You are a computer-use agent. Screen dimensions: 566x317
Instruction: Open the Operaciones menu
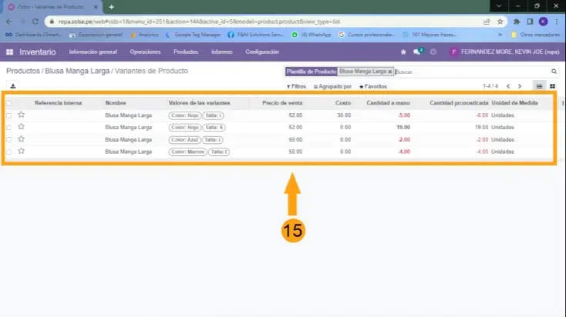[x=145, y=52]
